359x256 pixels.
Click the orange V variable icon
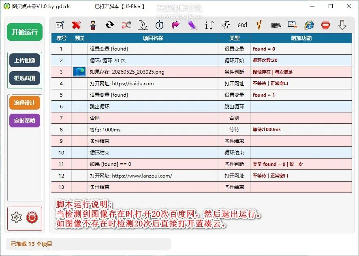[259, 25]
